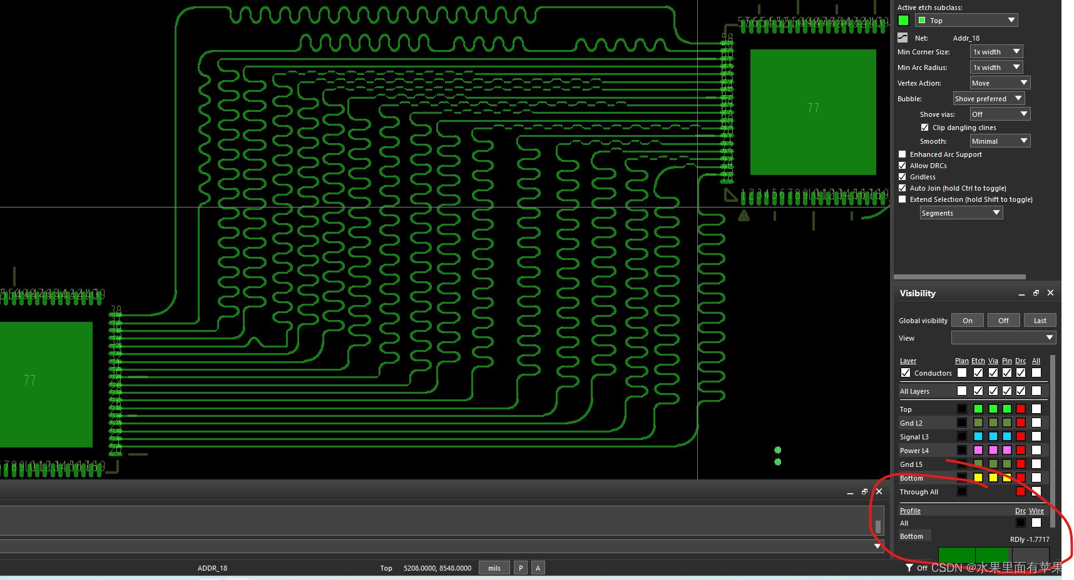Click Signal L3 cyan Etch color swatch
Image resolution: width=1074 pixels, height=580 pixels.
[x=978, y=436]
